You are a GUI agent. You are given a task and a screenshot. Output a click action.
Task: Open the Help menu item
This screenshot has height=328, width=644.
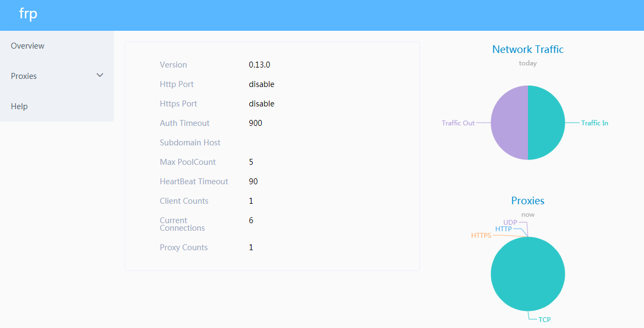tap(57, 106)
